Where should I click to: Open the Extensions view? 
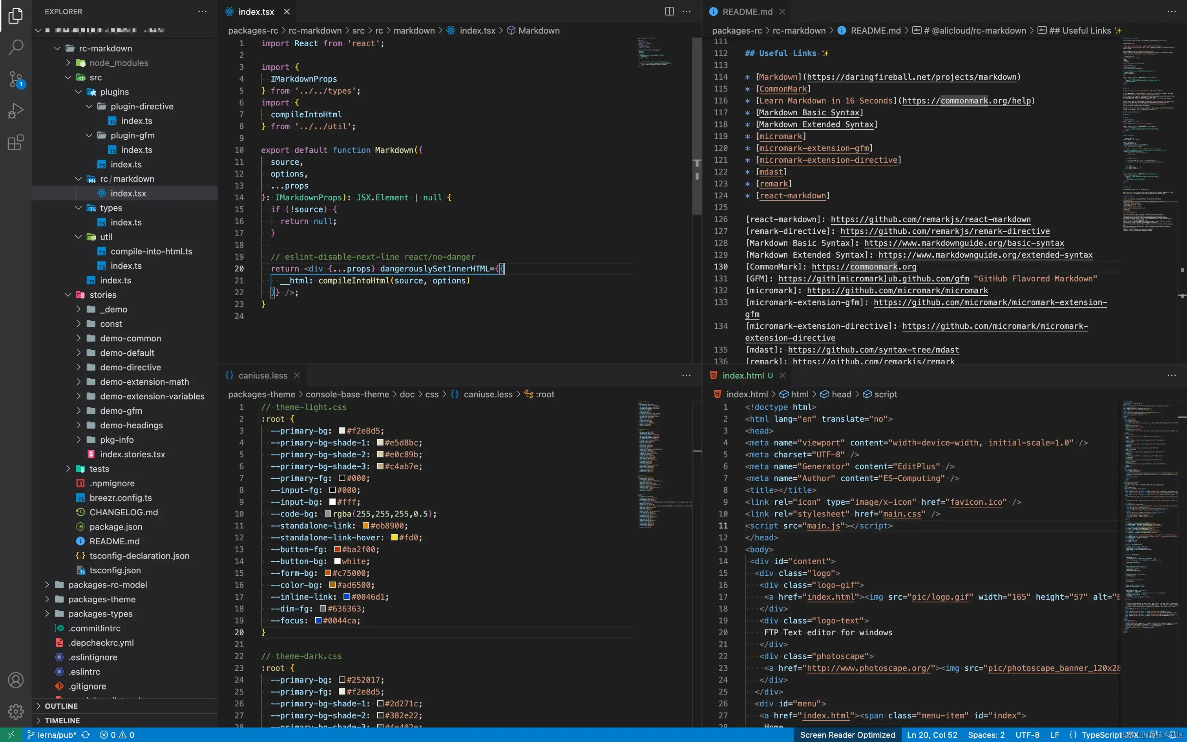(16, 143)
